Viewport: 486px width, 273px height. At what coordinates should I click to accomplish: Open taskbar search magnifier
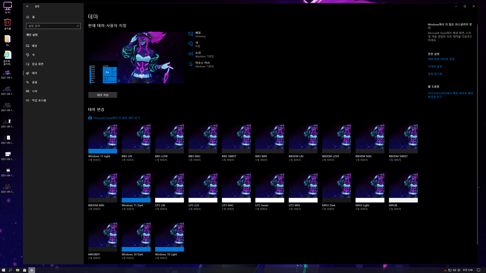coord(10,270)
